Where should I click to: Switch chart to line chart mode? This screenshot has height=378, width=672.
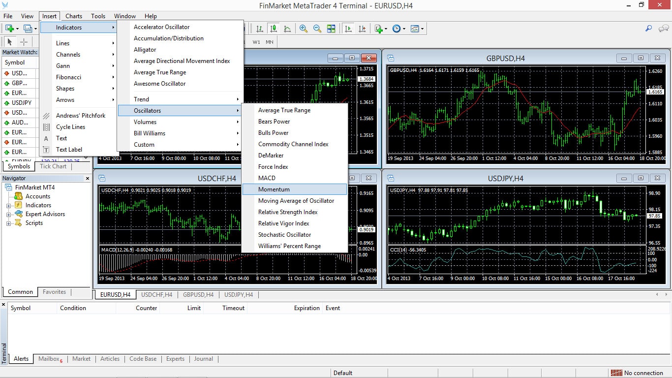[287, 29]
